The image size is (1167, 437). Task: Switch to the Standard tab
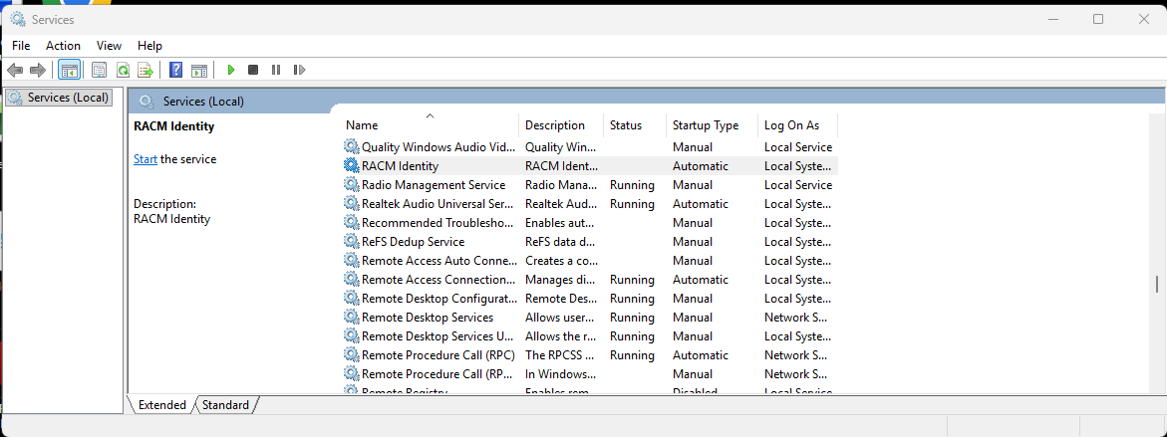(225, 405)
